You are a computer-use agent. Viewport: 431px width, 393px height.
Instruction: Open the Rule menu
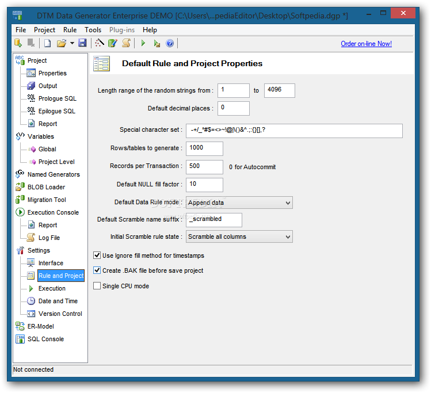point(70,30)
